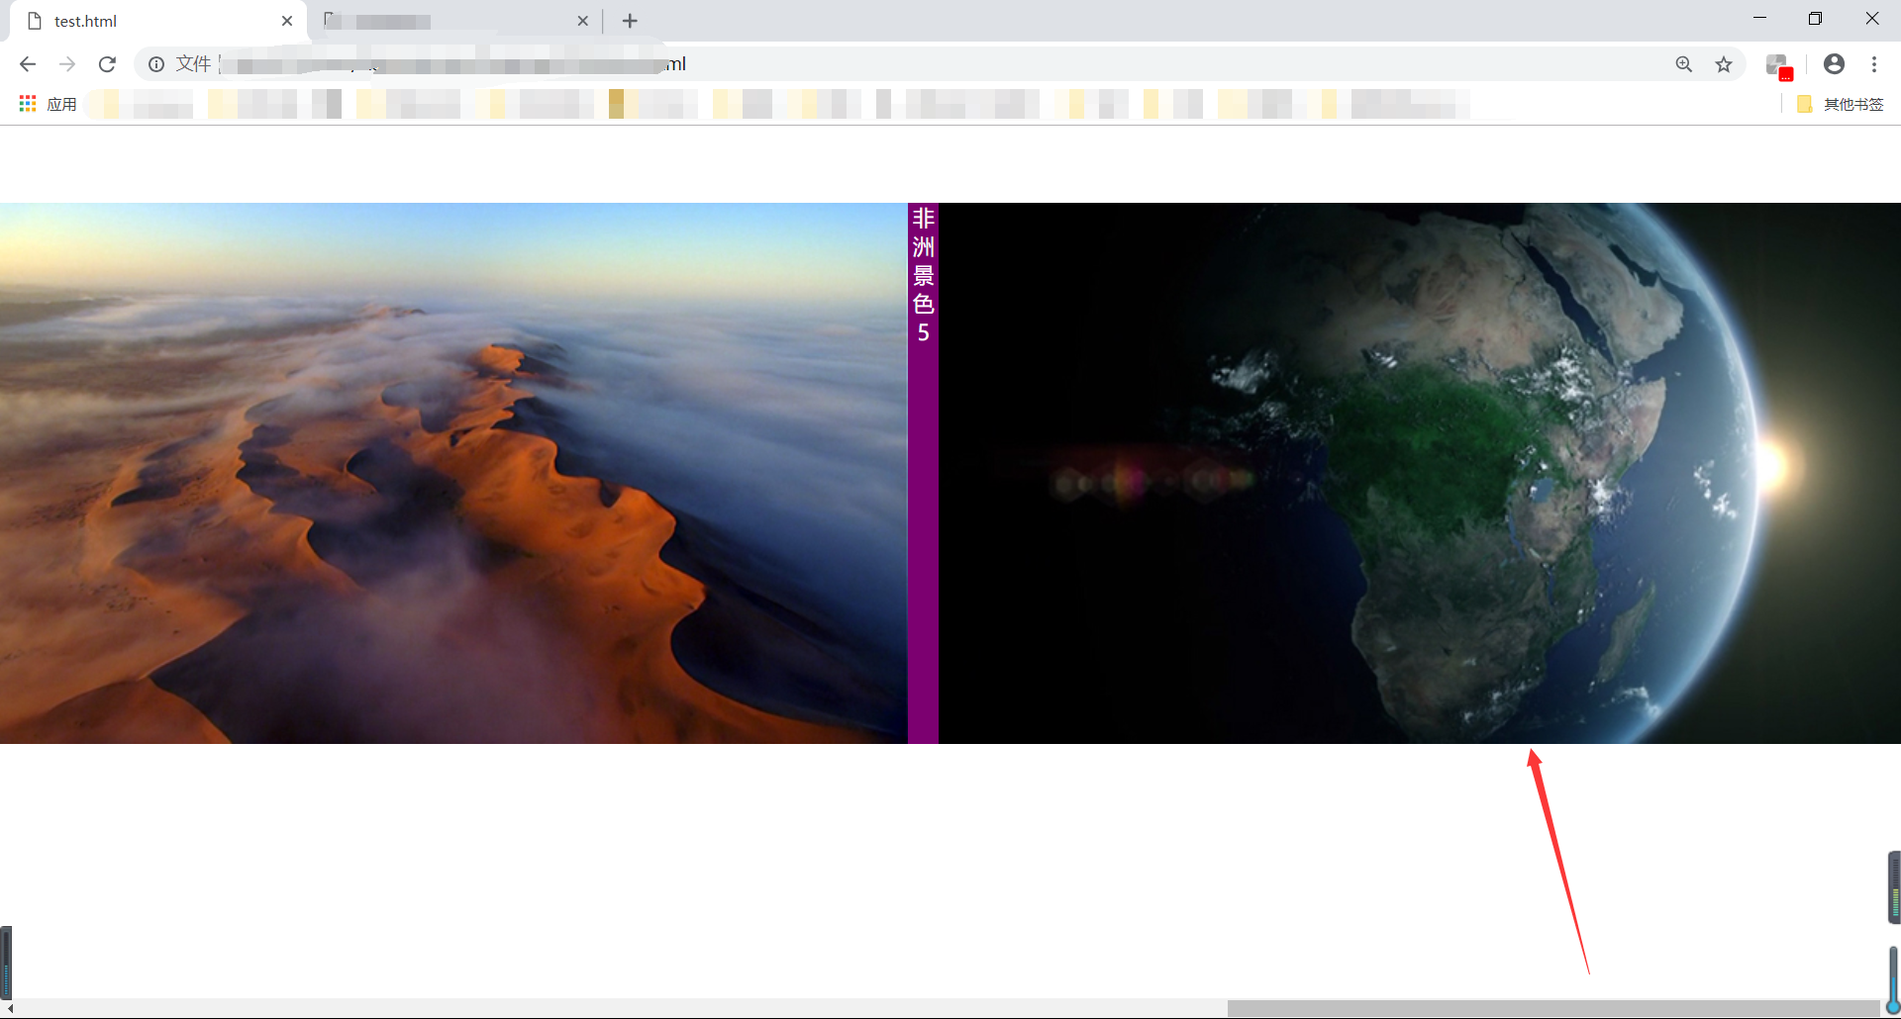The height and width of the screenshot is (1019, 1901).
Task: Restore down the browser window
Action: pyautogui.click(x=1815, y=18)
